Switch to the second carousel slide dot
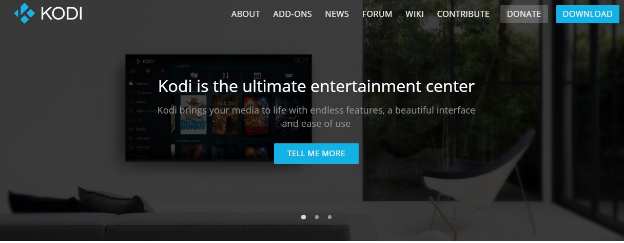This screenshot has height=243, width=624. tap(317, 217)
